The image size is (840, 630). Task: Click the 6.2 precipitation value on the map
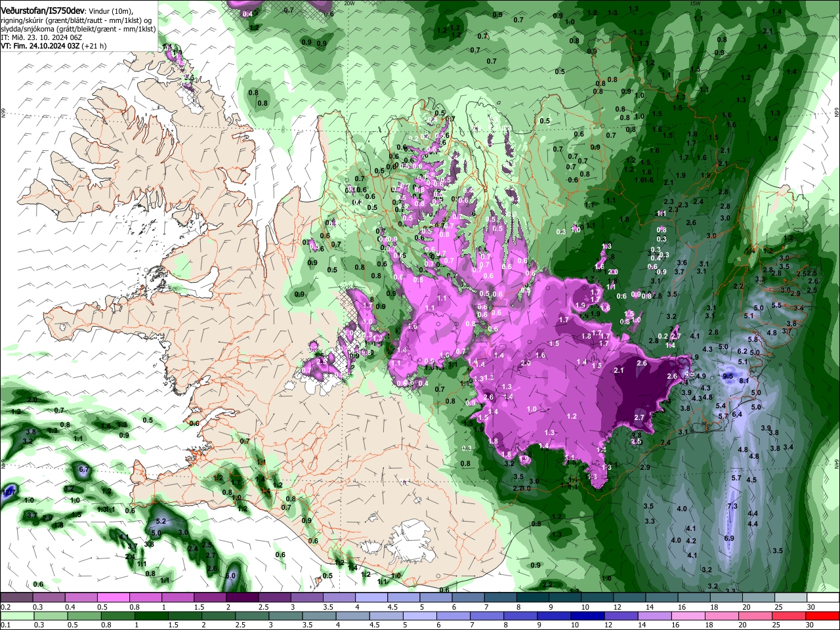[742, 352]
